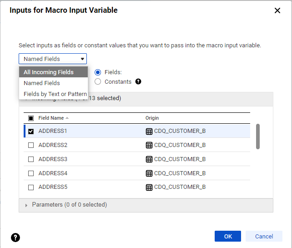Open help using bottom-left question mark icon
This screenshot has height=248, width=292.
point(15,237)
